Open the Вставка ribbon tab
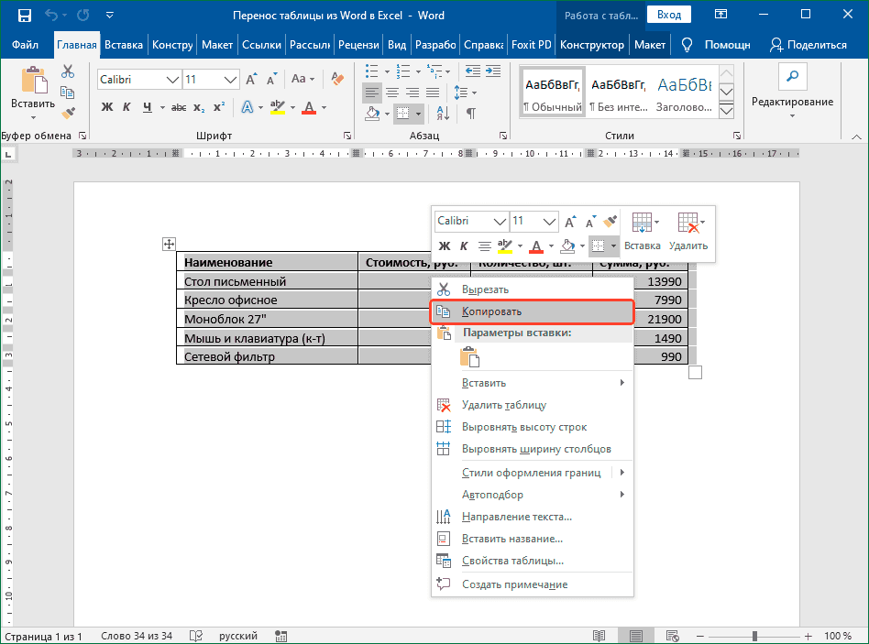The image size is (869, 644). (x=124, y=45)
